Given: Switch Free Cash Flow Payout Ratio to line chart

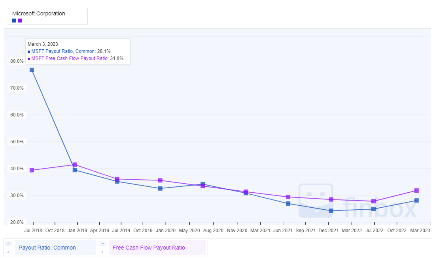Looking at the screenshot, I should tap(102, 244).
